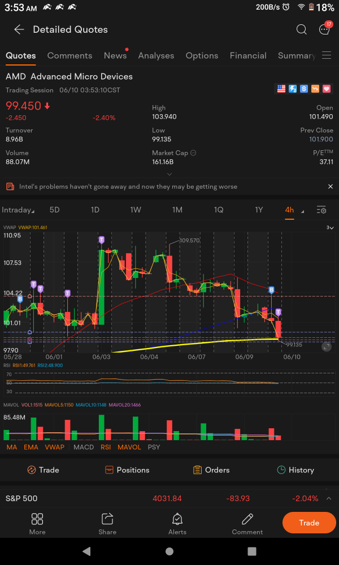The height and width of the screenshot is (565, 339).
Task: Tap the Android back navigation button
Action: point(86,551)
